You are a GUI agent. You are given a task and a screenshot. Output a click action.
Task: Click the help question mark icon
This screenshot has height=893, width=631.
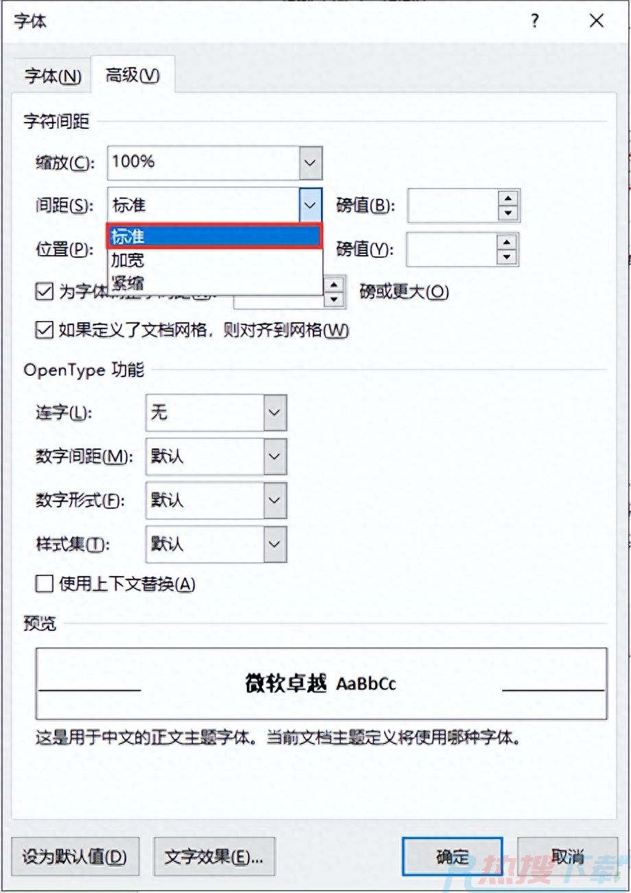pyautogui.click(x=534, y=21)
